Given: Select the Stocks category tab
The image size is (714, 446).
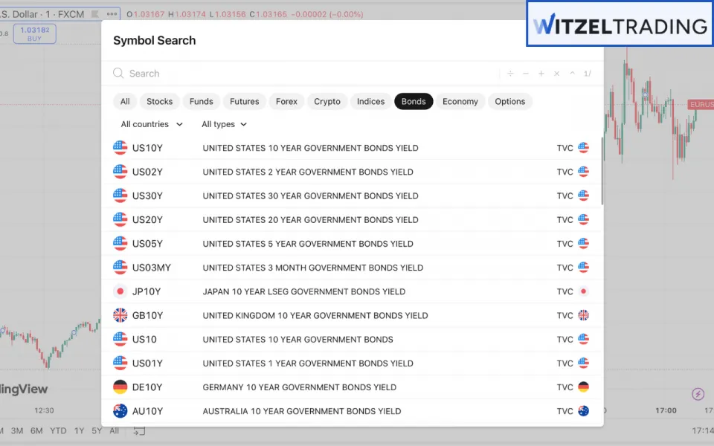Looking at the screenshot, I should point(159,101).
